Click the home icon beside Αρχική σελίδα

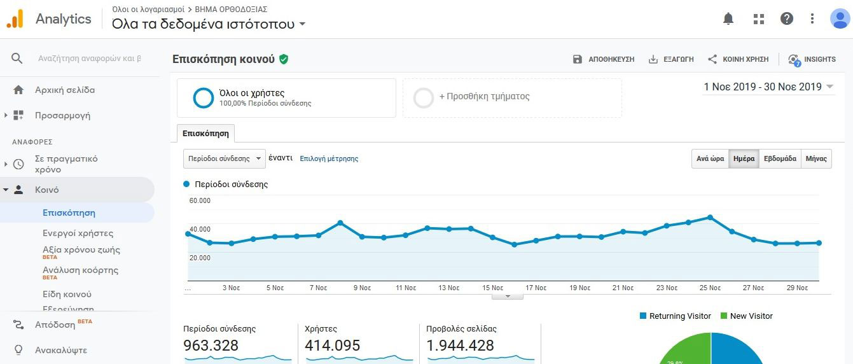18,90
